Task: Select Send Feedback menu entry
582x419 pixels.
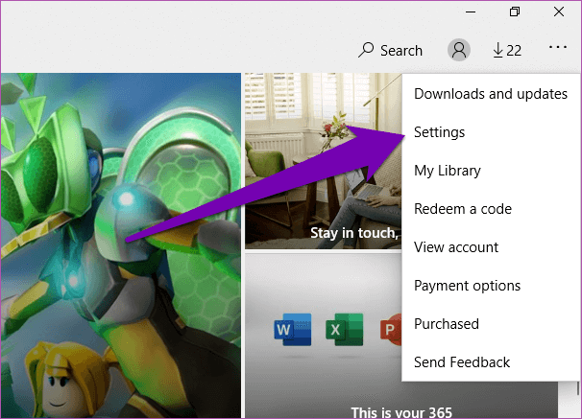Action: [x=491, y=361]
